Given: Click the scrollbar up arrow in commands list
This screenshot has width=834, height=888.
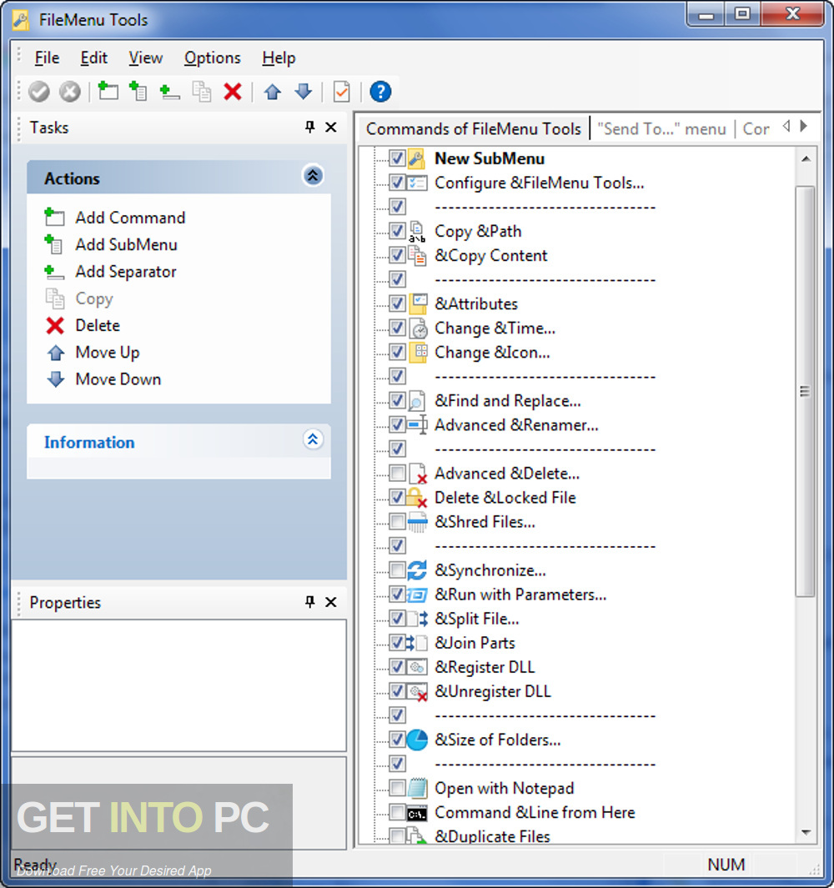Looking at the screenshot, I should [x=806, y=159].
